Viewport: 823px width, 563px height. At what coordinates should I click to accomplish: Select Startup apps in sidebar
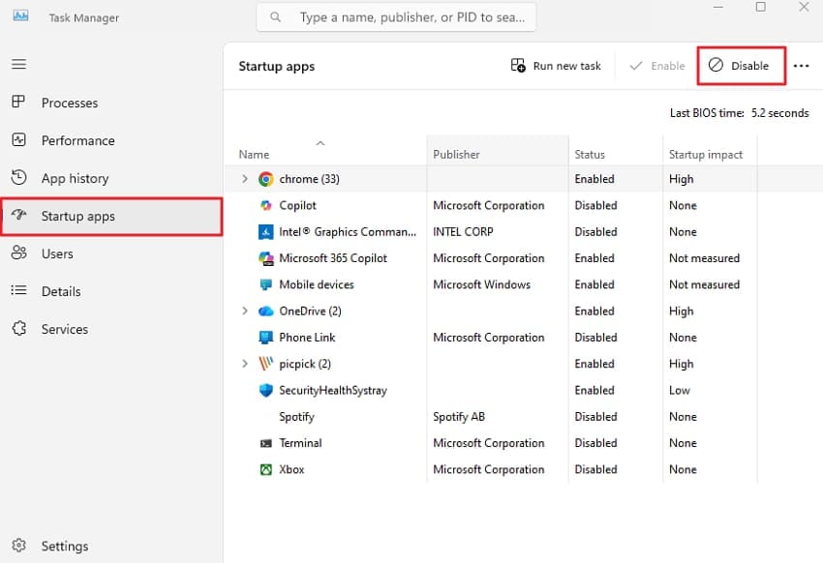pyautogui.click(x=111, y=216)
